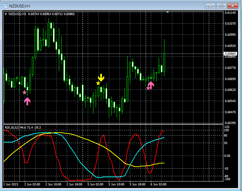
Task: Select the pink up arrow near 6 Jun 02:00
Action: [151, 85]
